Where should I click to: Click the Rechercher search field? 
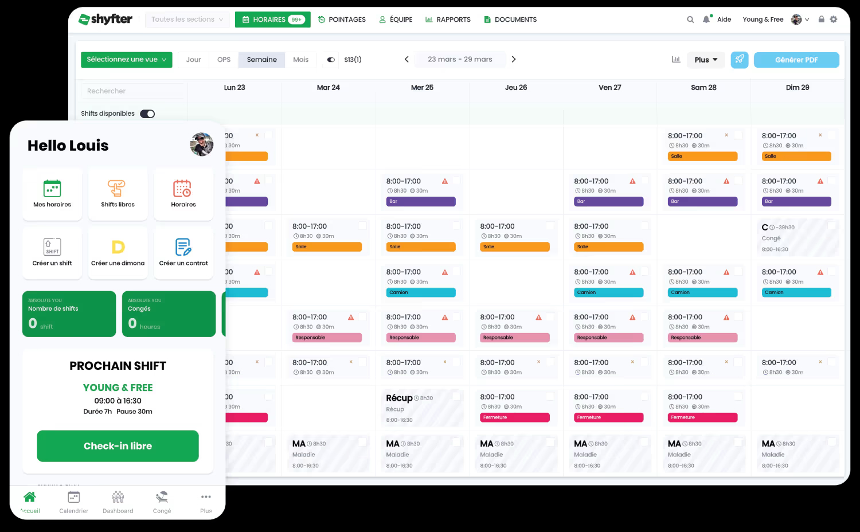133,91
